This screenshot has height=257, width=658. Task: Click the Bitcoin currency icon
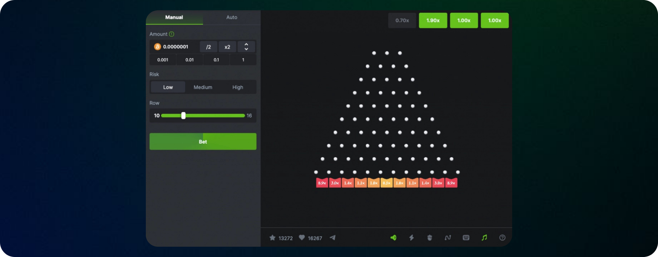coord(157,47)
